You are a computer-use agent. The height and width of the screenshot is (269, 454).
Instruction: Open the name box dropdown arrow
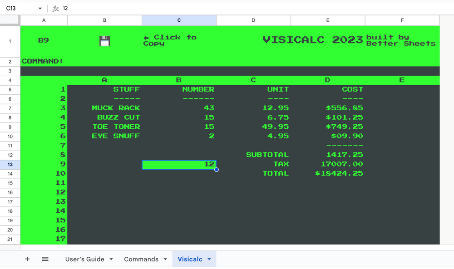point(39,8)
